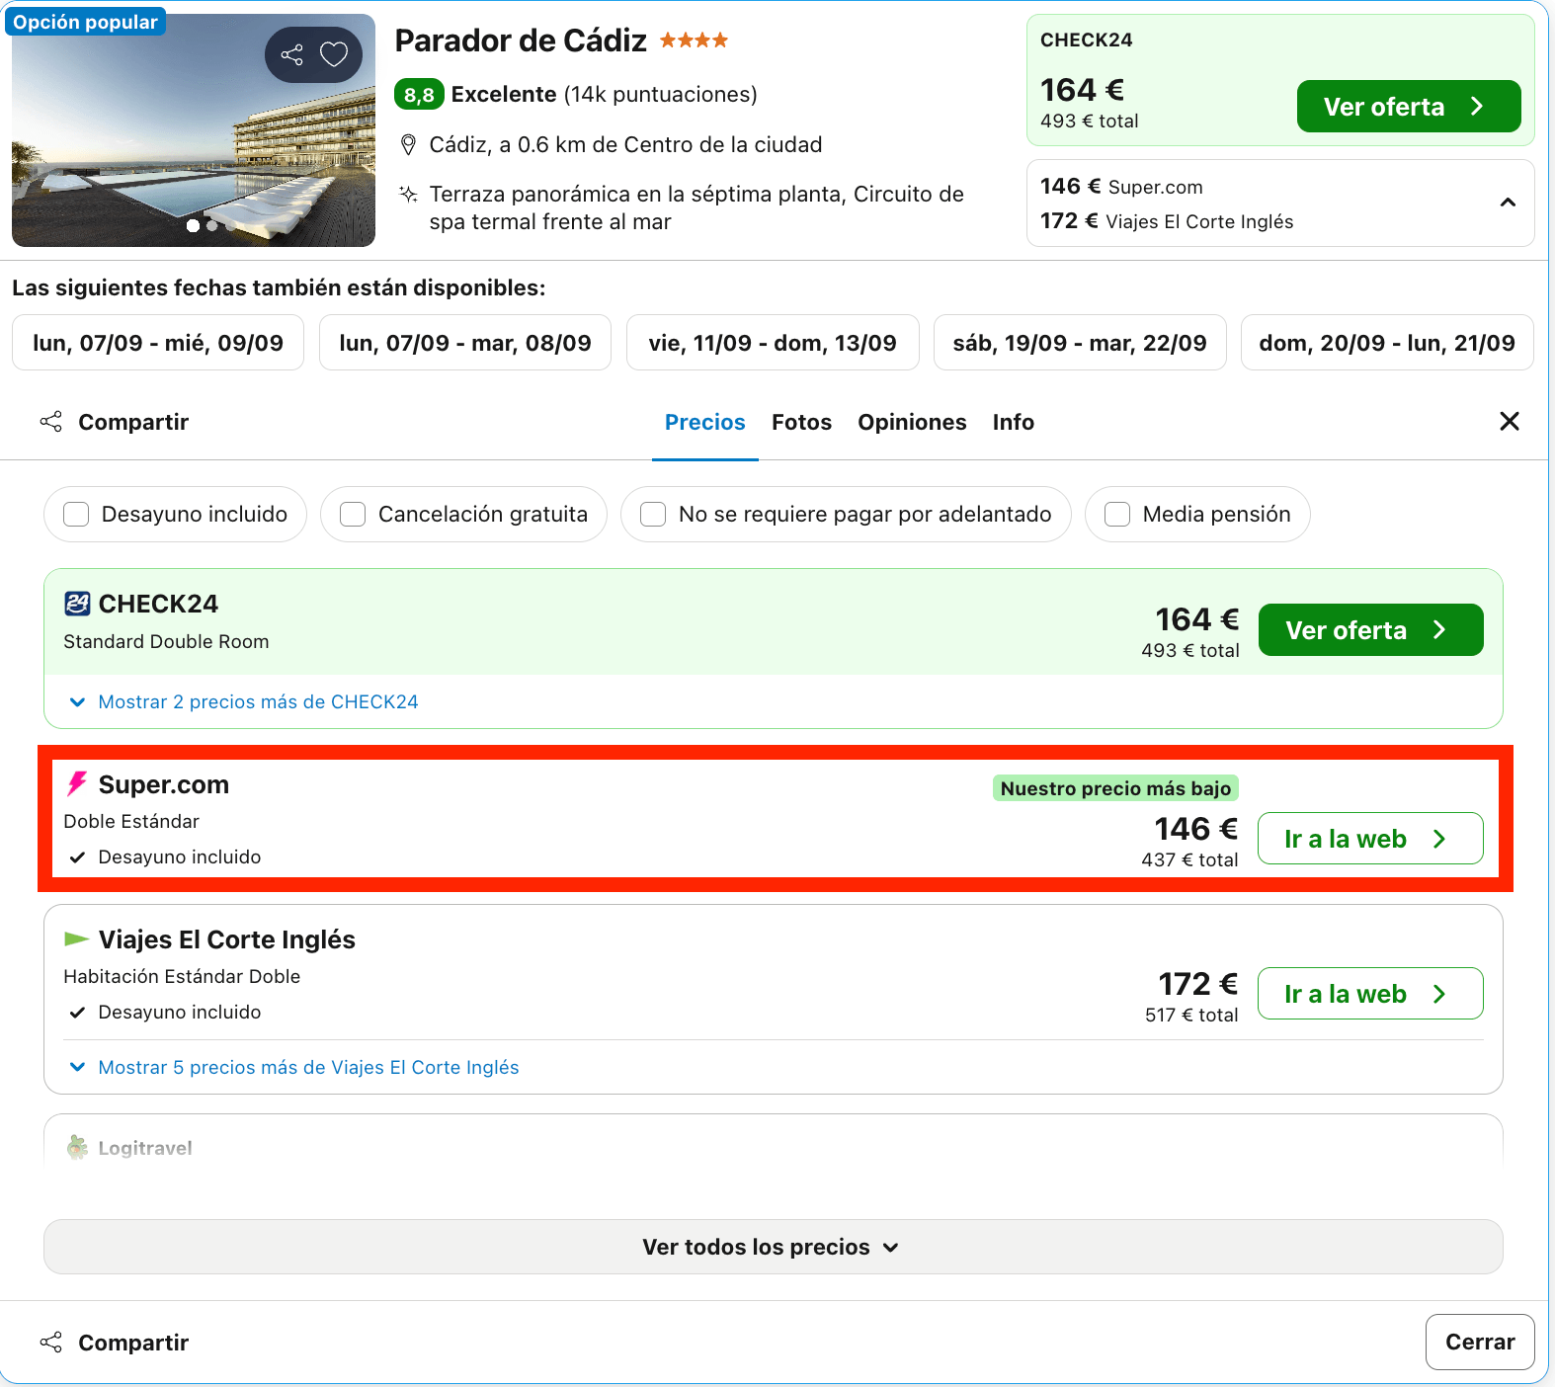
Task: Click the second photo carousel dot
Action: [x=211, y=226]
